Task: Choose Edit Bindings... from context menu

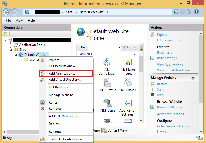Action: [x=66, y=87]
